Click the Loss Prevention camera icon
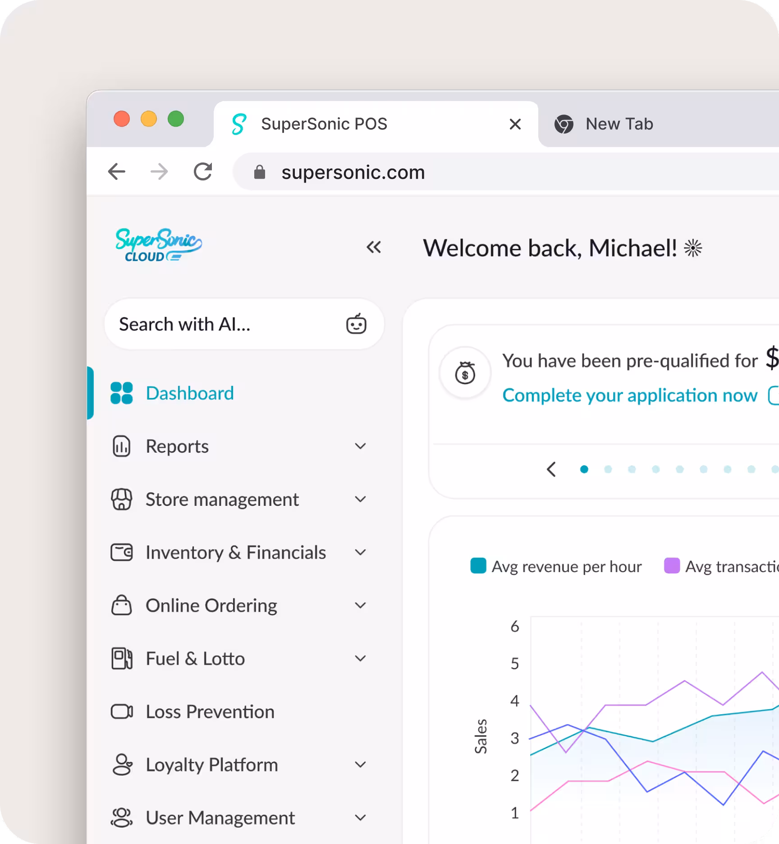The width and height of the screenshot is (779, 844). 122,712
